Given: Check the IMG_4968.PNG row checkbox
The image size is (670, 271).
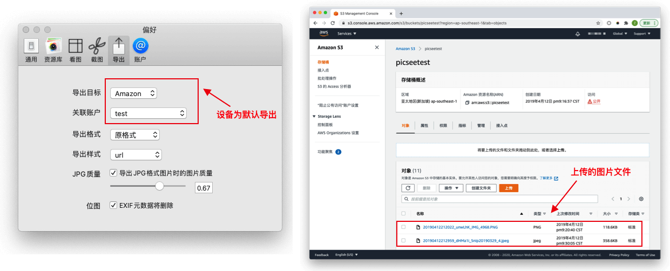Looking at the screenshot, I should point(403,227).
